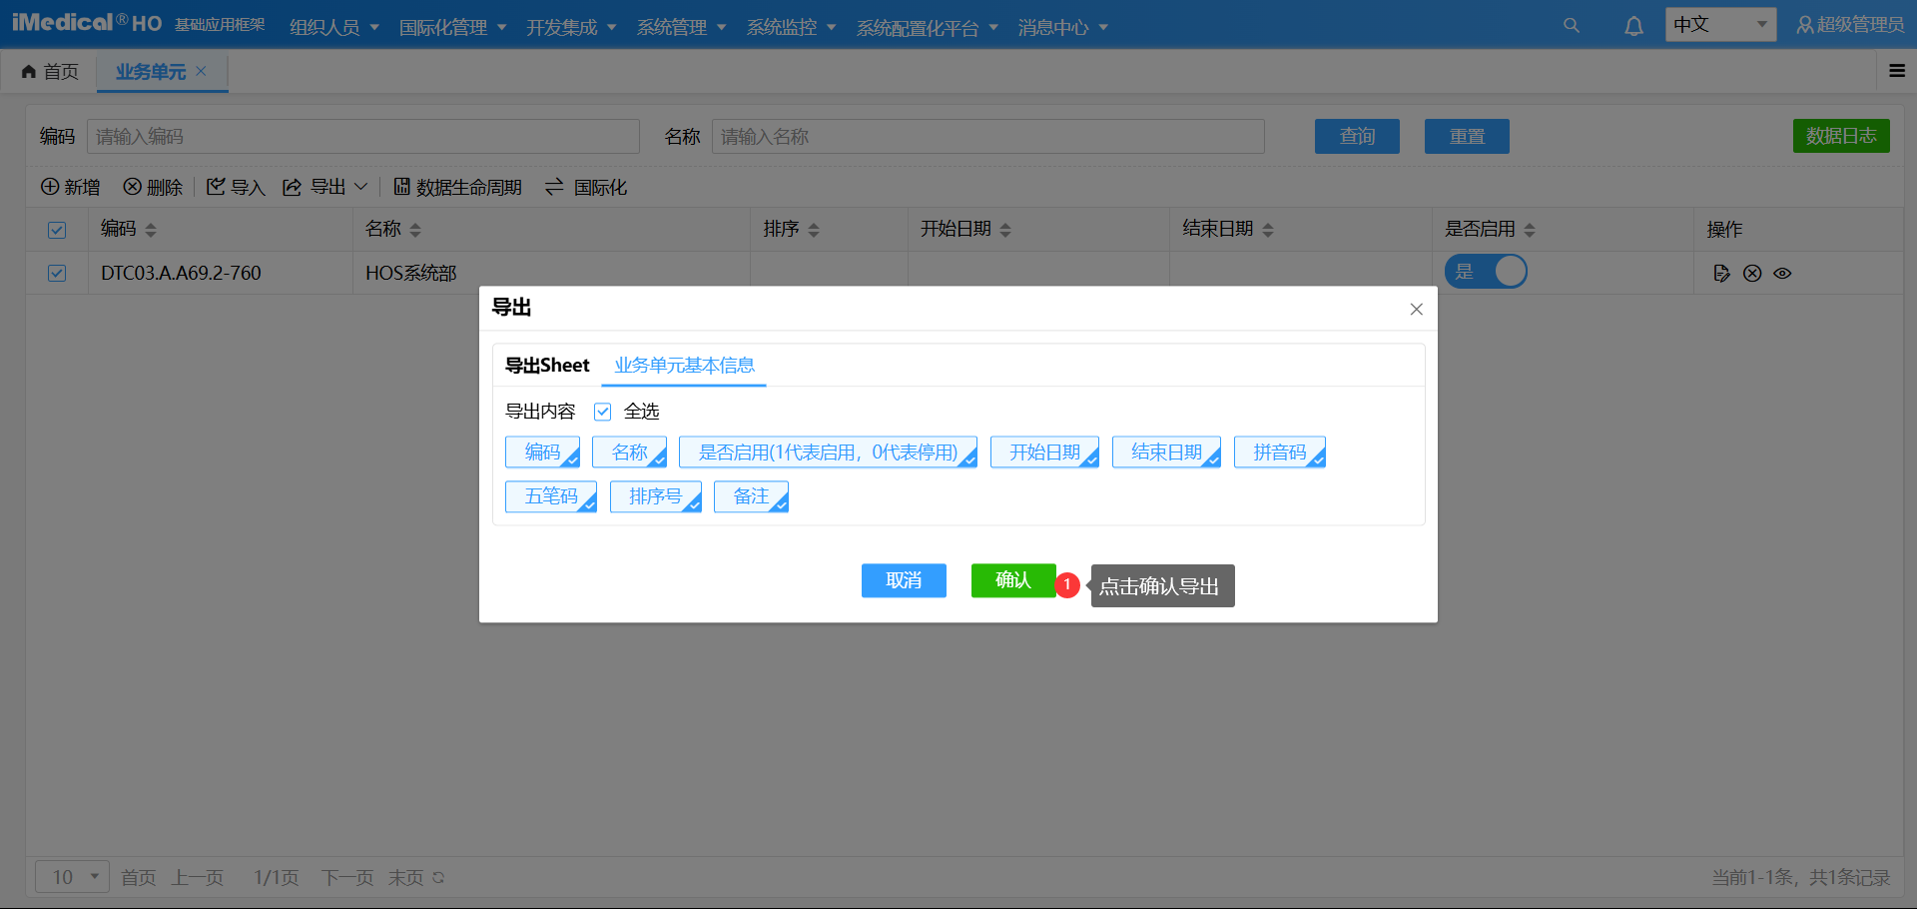Click the 导入 import icon
The image size is (1917, 909).
pyautogui.click(x=216, y=187)
